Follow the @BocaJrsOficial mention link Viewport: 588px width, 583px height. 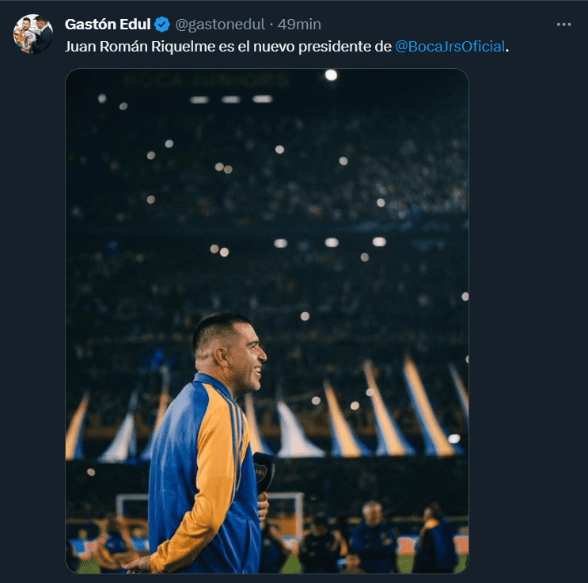[x=450, y=46]
